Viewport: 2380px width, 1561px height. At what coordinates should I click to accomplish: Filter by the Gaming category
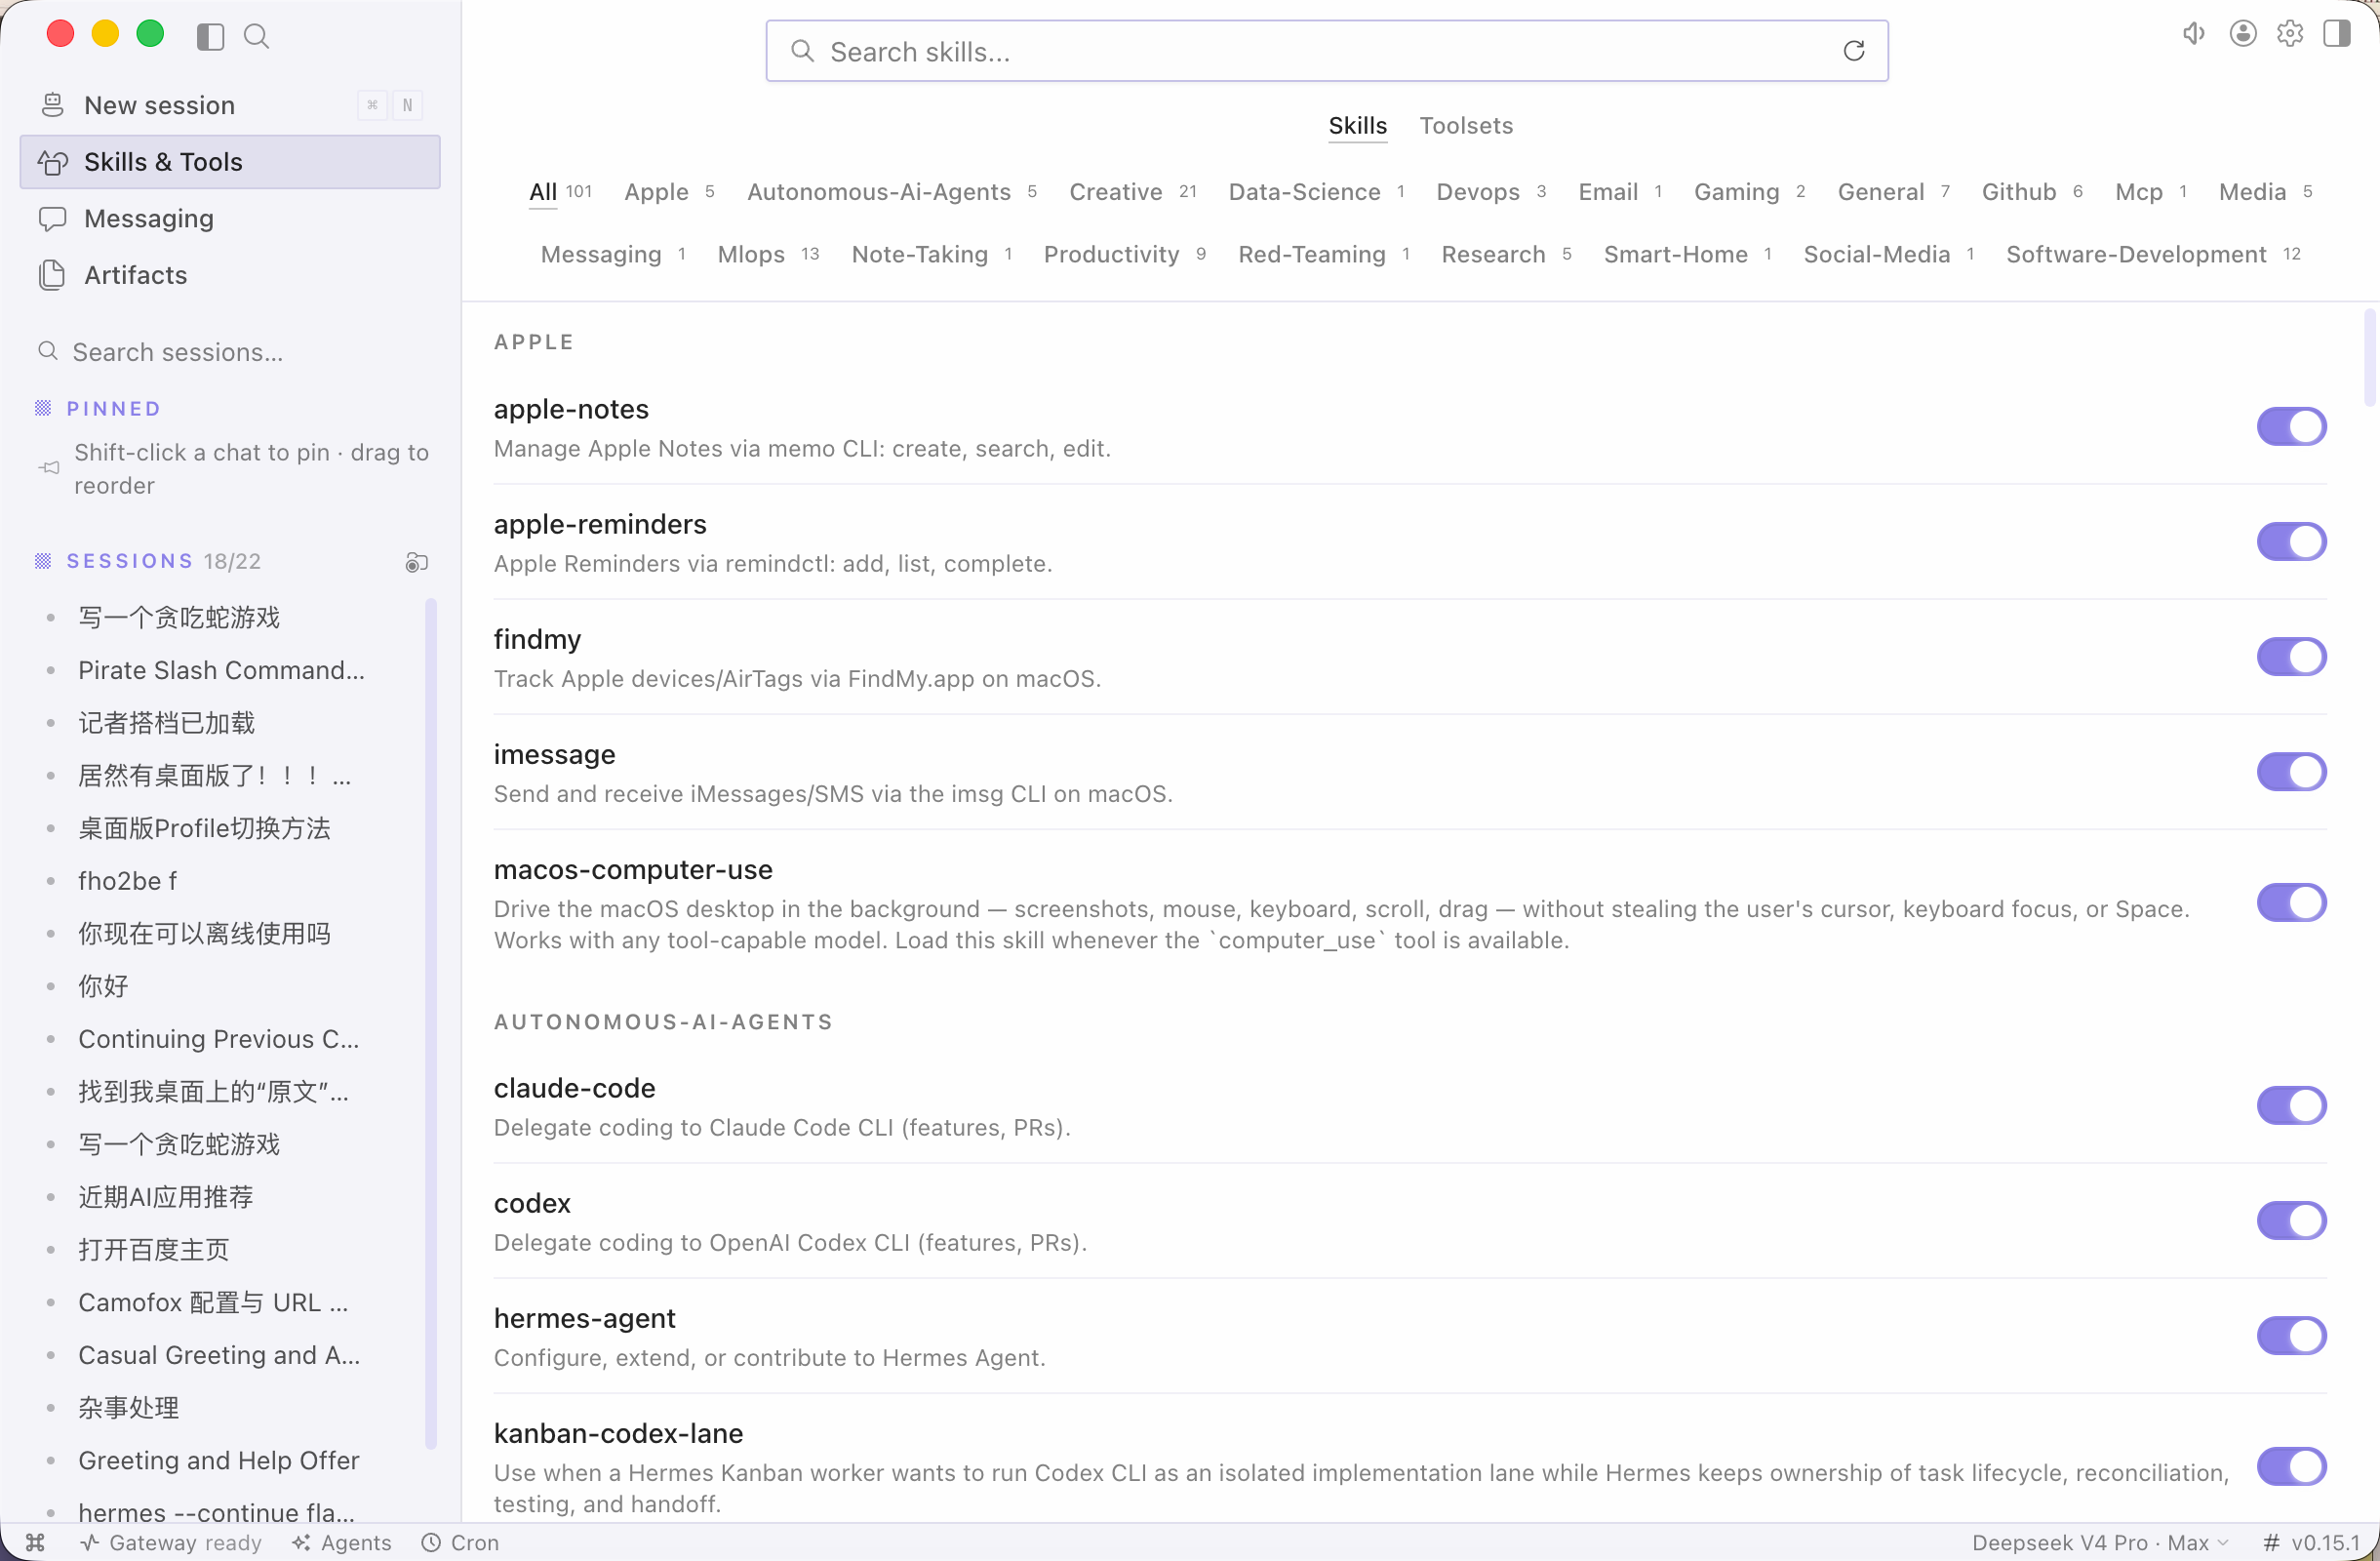[1749, 192]
